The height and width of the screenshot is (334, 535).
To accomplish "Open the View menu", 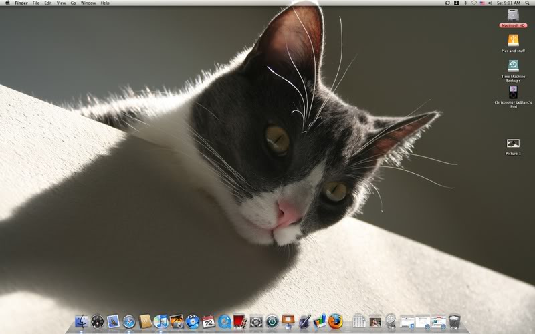I will 61,3.
